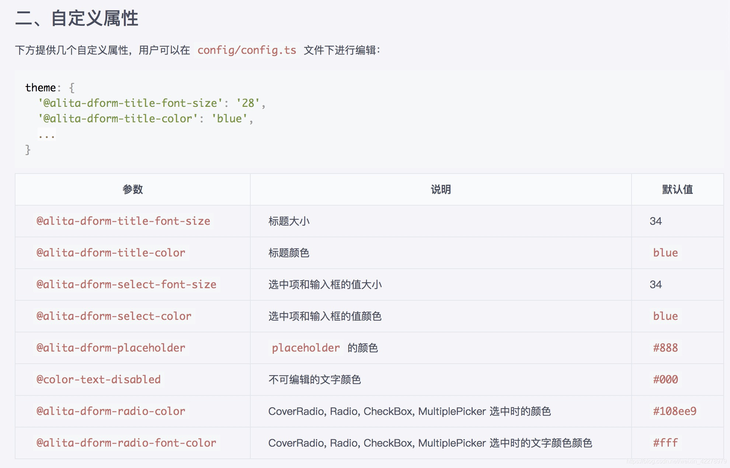Click @alita-dform-radio-font-color parameter
Viewport: 730px width, 468px height.
[126, 443]
